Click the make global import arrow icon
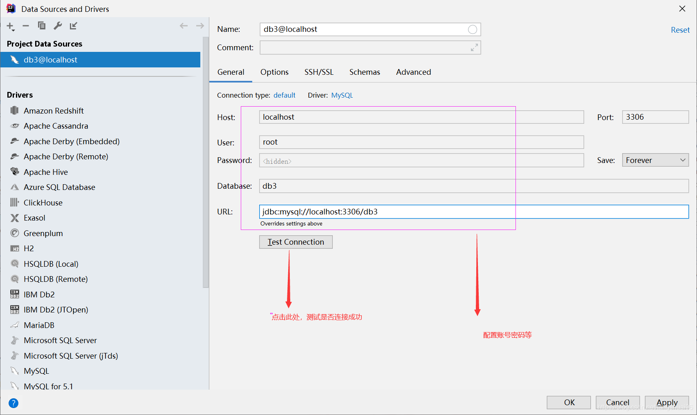The height and width of the screenshot is (415, 697). click(x=73, y=26)
